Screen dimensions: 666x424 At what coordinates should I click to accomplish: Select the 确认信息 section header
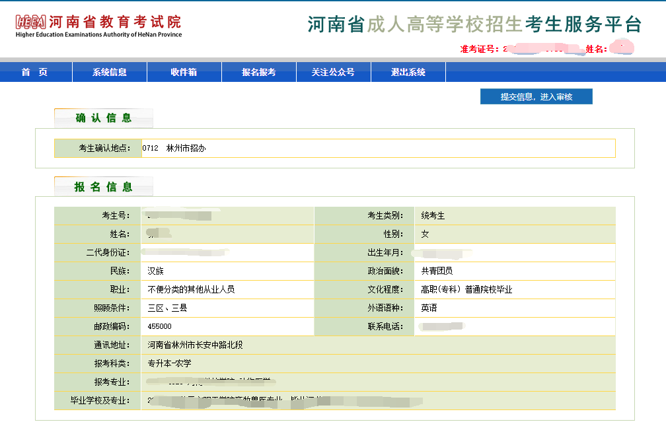tap(104, 118)
